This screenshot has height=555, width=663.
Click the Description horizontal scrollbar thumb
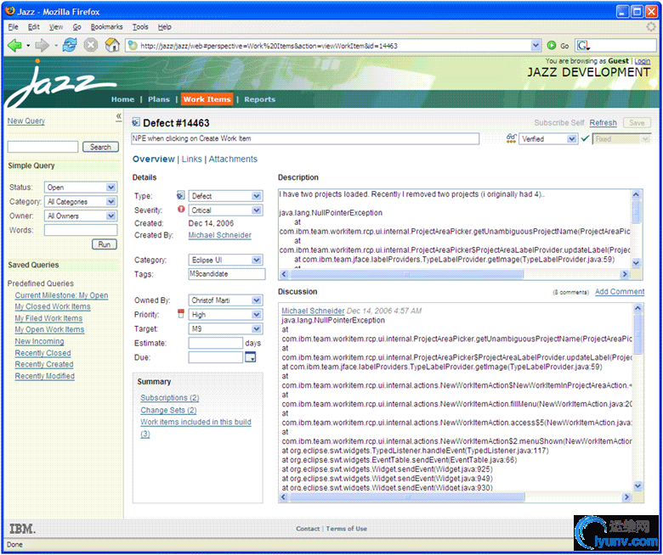(406, 274)
